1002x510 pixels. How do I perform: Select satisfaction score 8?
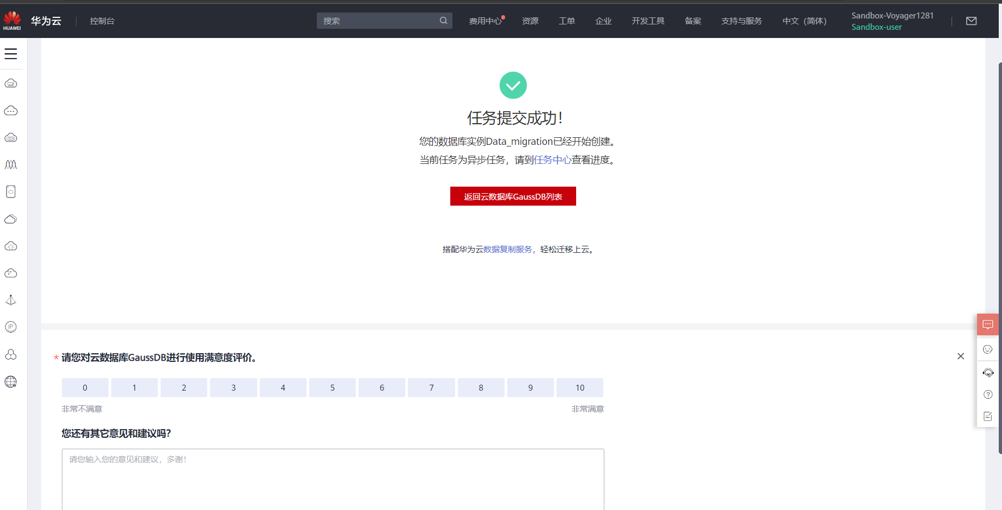[481, 387]
